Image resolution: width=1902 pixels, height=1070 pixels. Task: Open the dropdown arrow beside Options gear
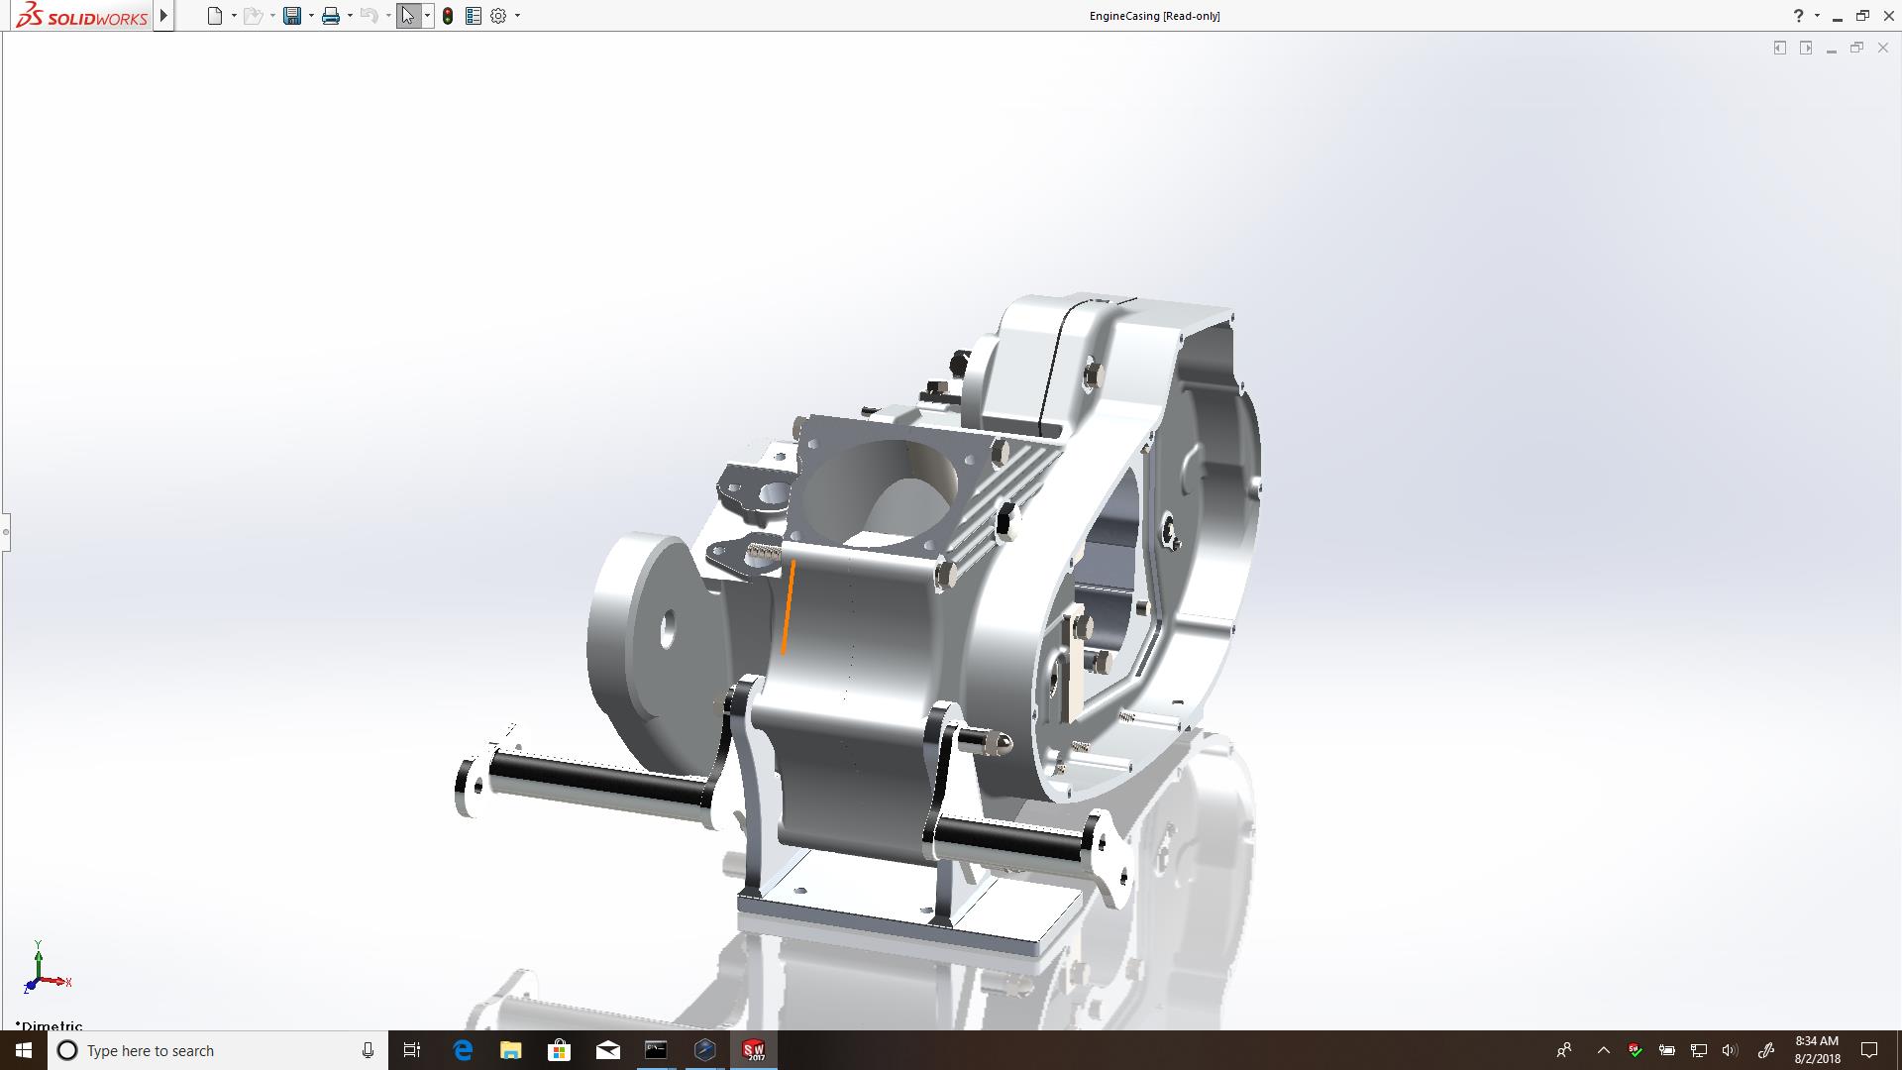(x=517, y=16)
